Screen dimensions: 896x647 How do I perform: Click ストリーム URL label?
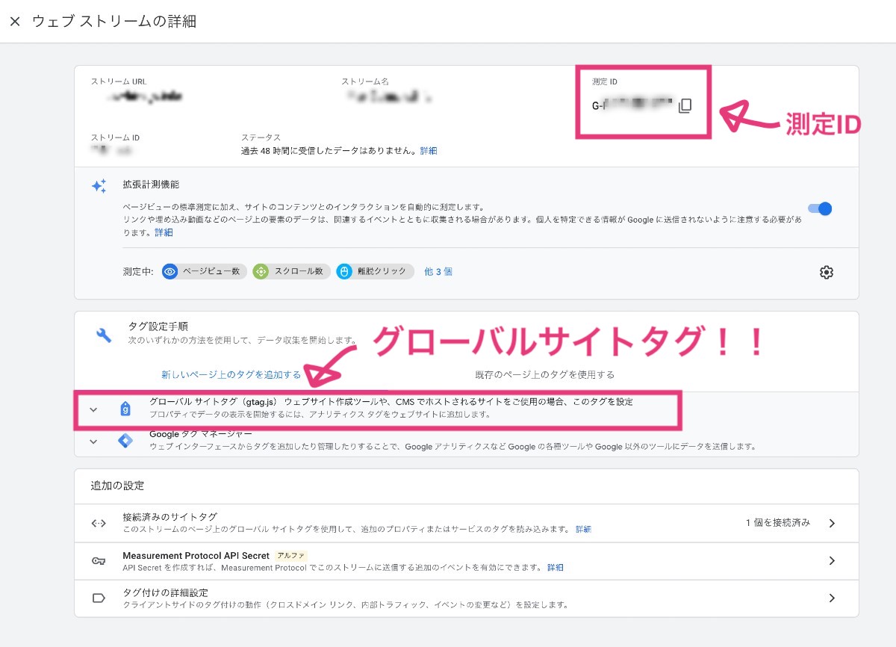[x=119, y=81]
